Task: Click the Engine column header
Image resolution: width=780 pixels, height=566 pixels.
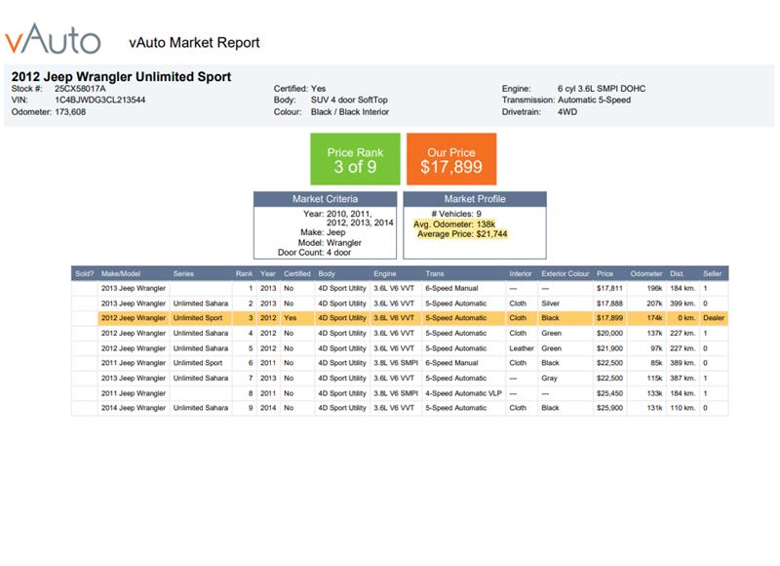Action: coord(385,274)
